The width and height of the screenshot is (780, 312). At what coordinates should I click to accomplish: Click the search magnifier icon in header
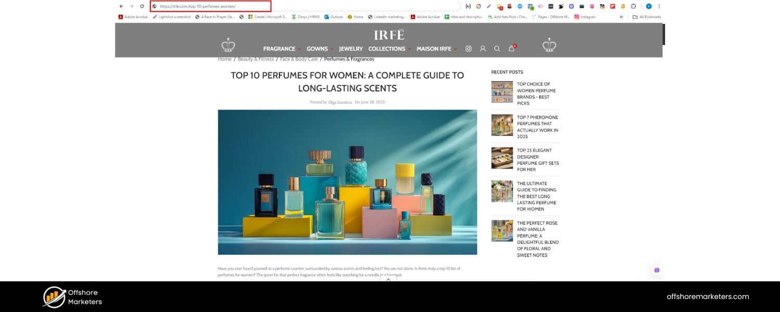pyautogui.click(x=497, y=48)
